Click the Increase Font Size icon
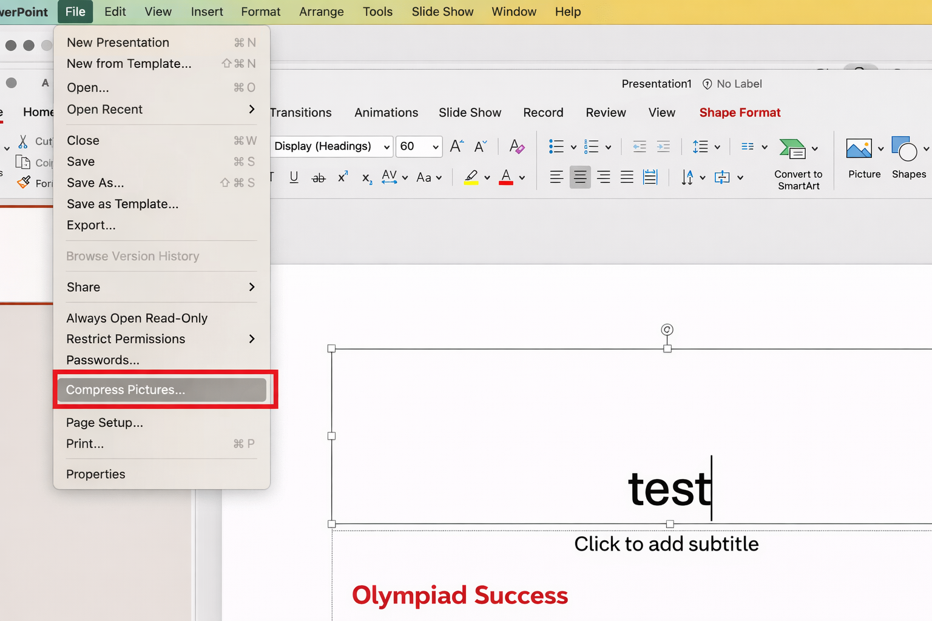 [456, 146]
